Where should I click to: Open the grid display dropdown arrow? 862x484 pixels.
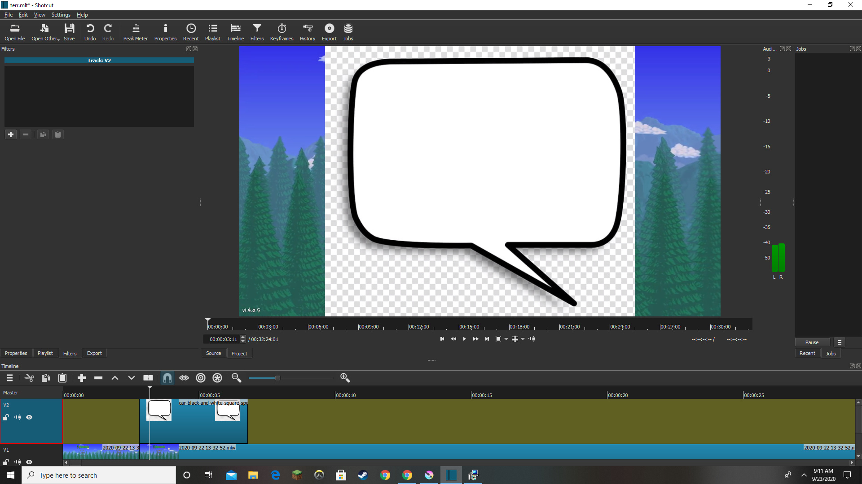point(523,339)
